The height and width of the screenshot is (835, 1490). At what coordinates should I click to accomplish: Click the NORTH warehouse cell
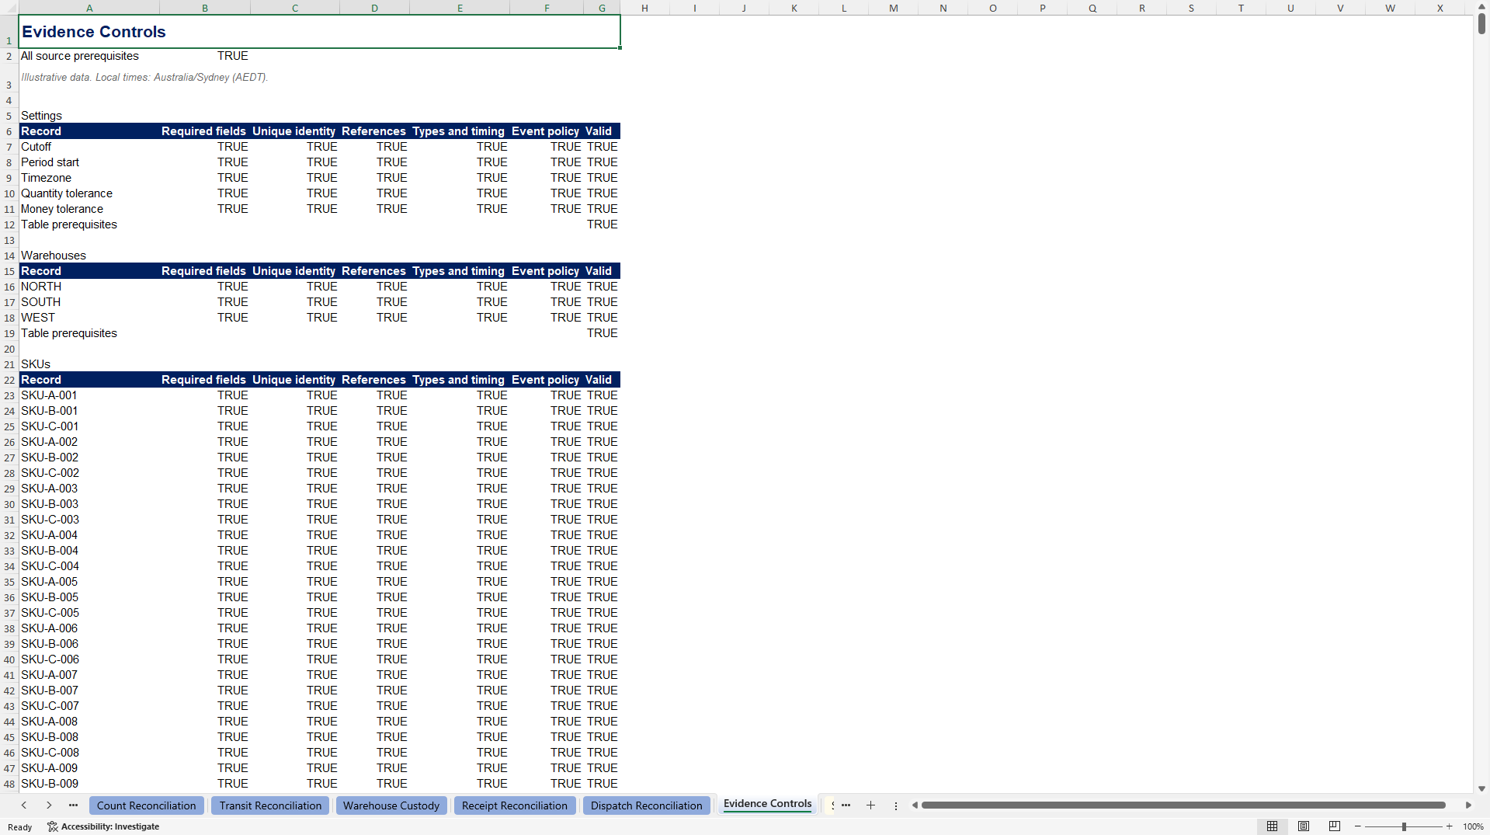pos(89,287)
